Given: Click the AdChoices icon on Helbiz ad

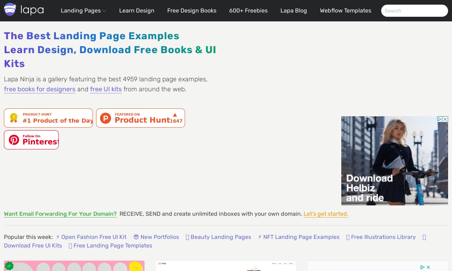Looking at the screenshot, I should [440, 119].
